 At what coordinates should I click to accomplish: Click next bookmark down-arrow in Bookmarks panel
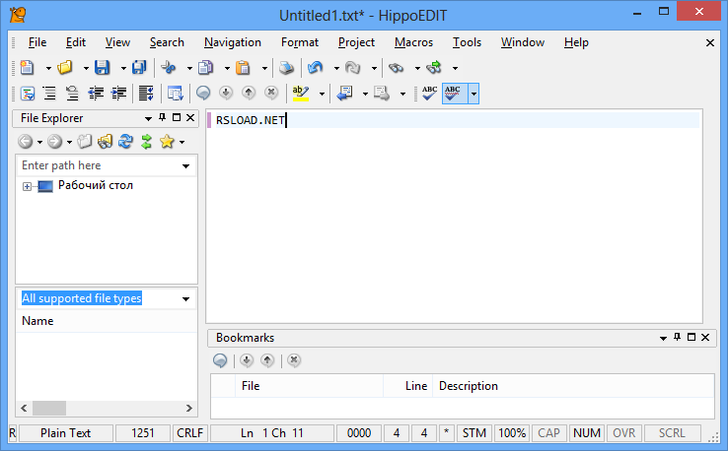pyautogui.click(x=247, y=360)
